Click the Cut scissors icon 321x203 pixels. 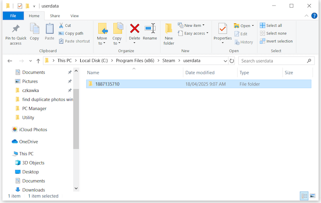click(x=61, y=25)
